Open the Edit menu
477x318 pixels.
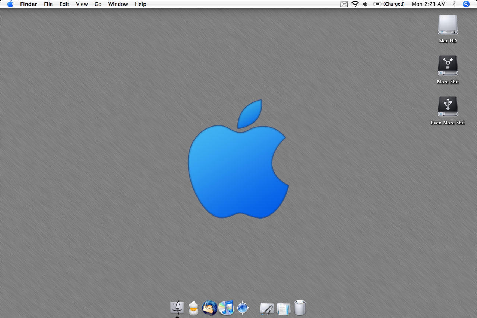click(x=64, y=4)
